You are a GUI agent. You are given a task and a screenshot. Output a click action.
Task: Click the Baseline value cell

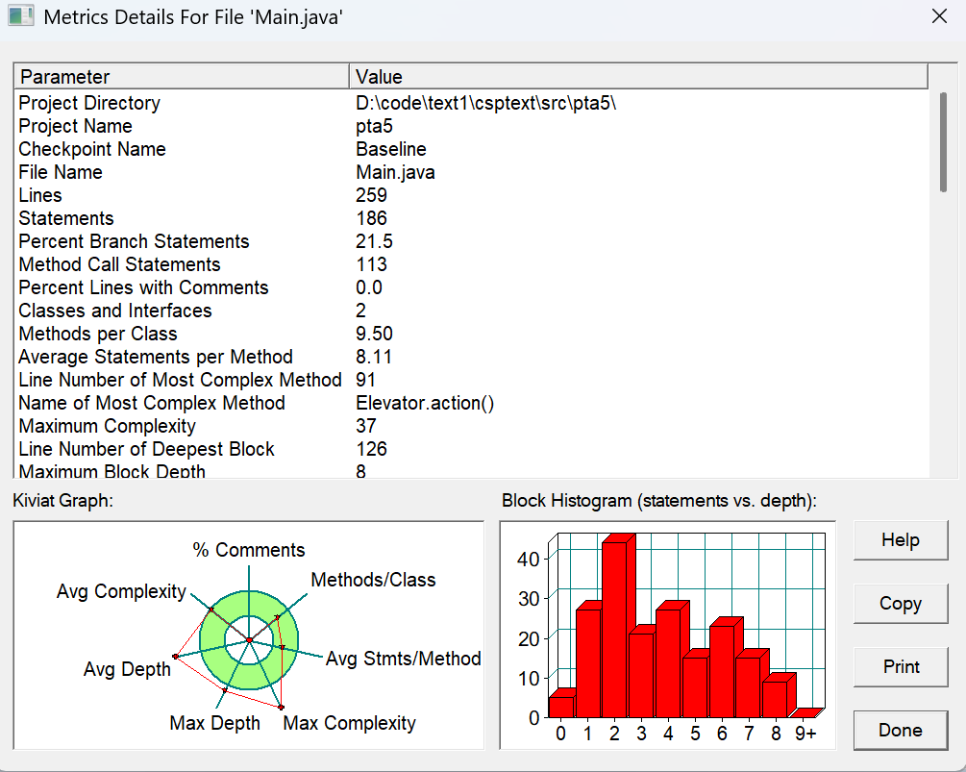(x=391, y=149)
